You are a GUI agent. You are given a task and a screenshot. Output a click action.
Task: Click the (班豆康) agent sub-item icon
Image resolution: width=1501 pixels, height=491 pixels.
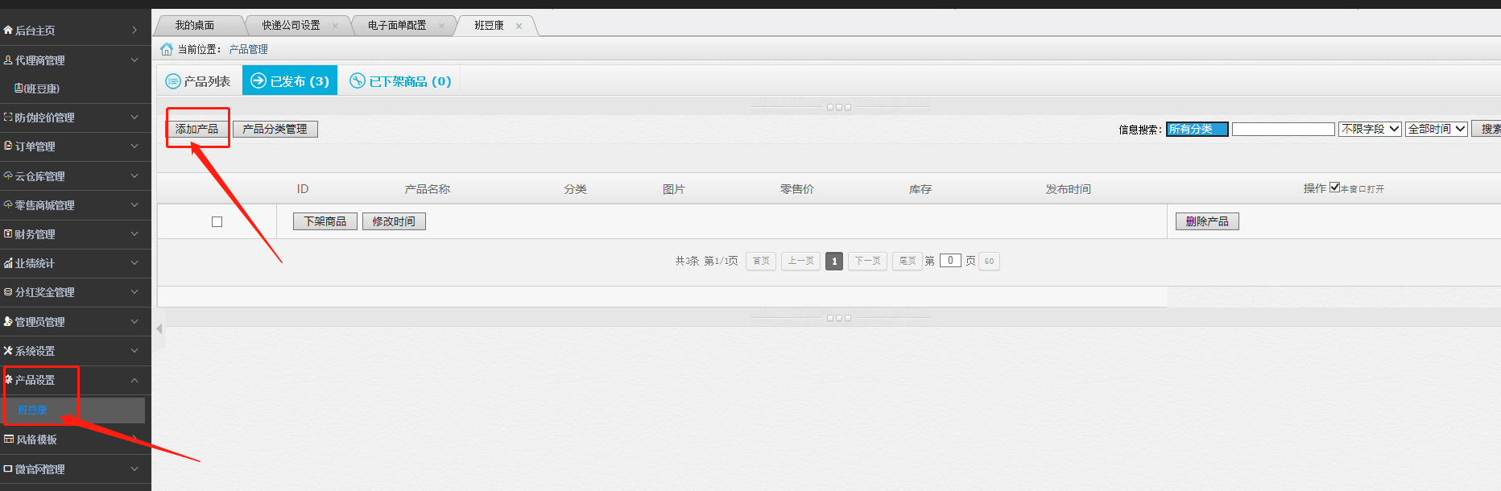pyautogui.click(x=19, y=89)
